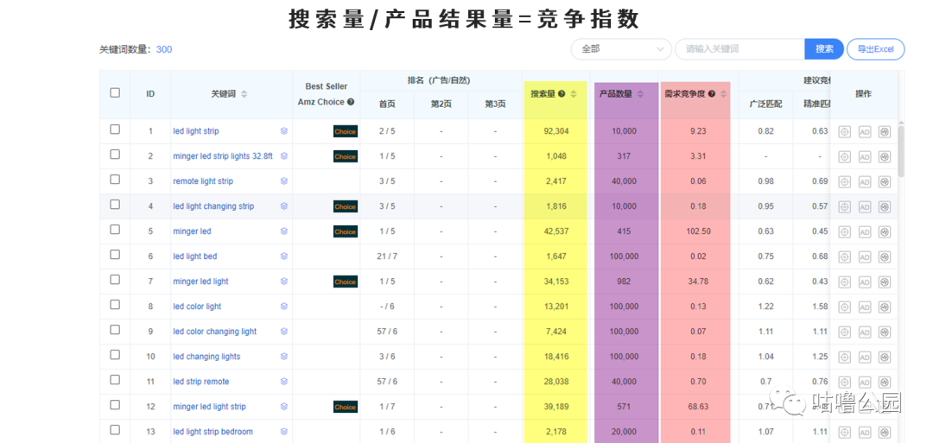Click the AD icon for led strip remote
The height and width of the screenshot is (443, 933).
point(865,382)
